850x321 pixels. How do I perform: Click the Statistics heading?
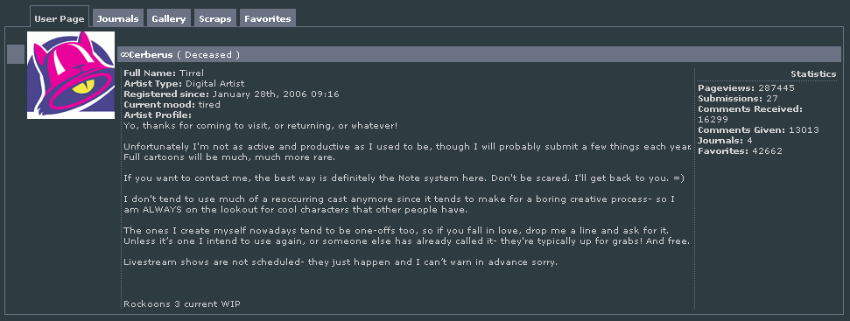pyautogui.click(x=813, y=74)
